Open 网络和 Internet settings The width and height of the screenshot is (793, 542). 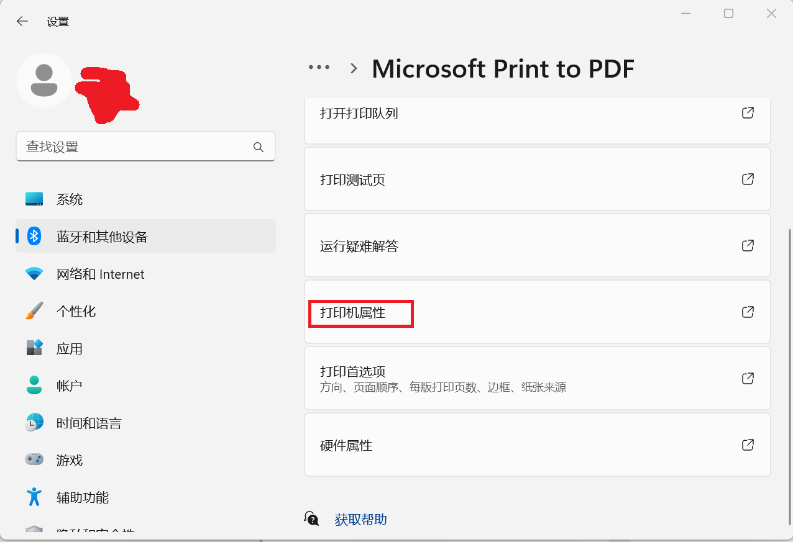tap(145, 274)
